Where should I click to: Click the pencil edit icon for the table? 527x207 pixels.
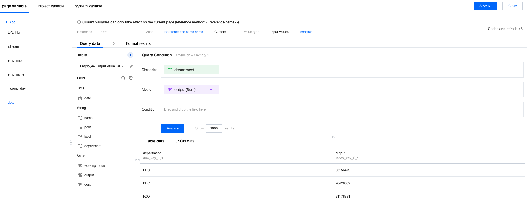131,66
